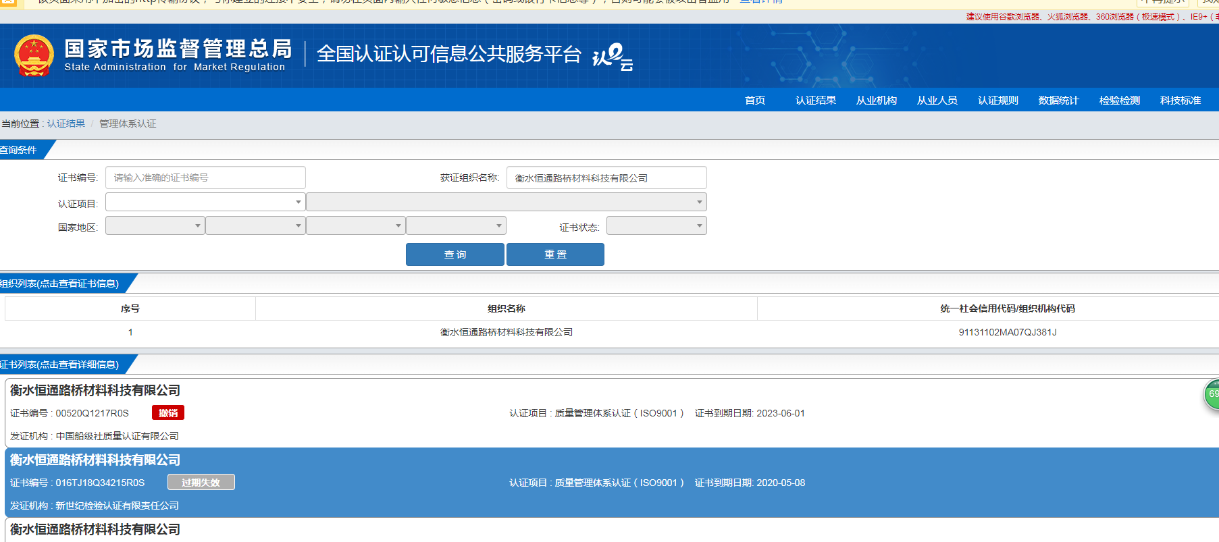Open the 检验检测 navigation menu
This screenshot has height=542, width=1219.
(x=1120, y=100)
